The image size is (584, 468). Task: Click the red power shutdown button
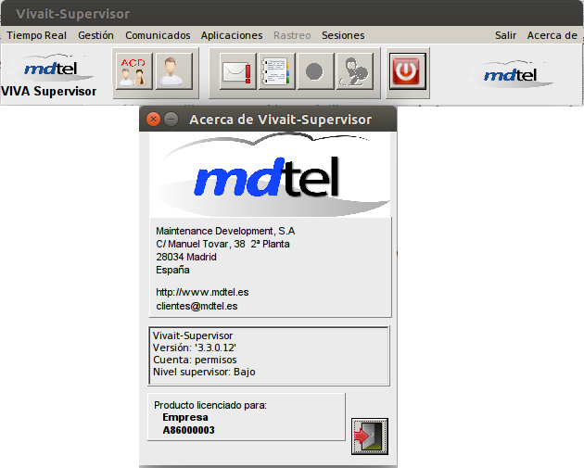coord(408,71)
